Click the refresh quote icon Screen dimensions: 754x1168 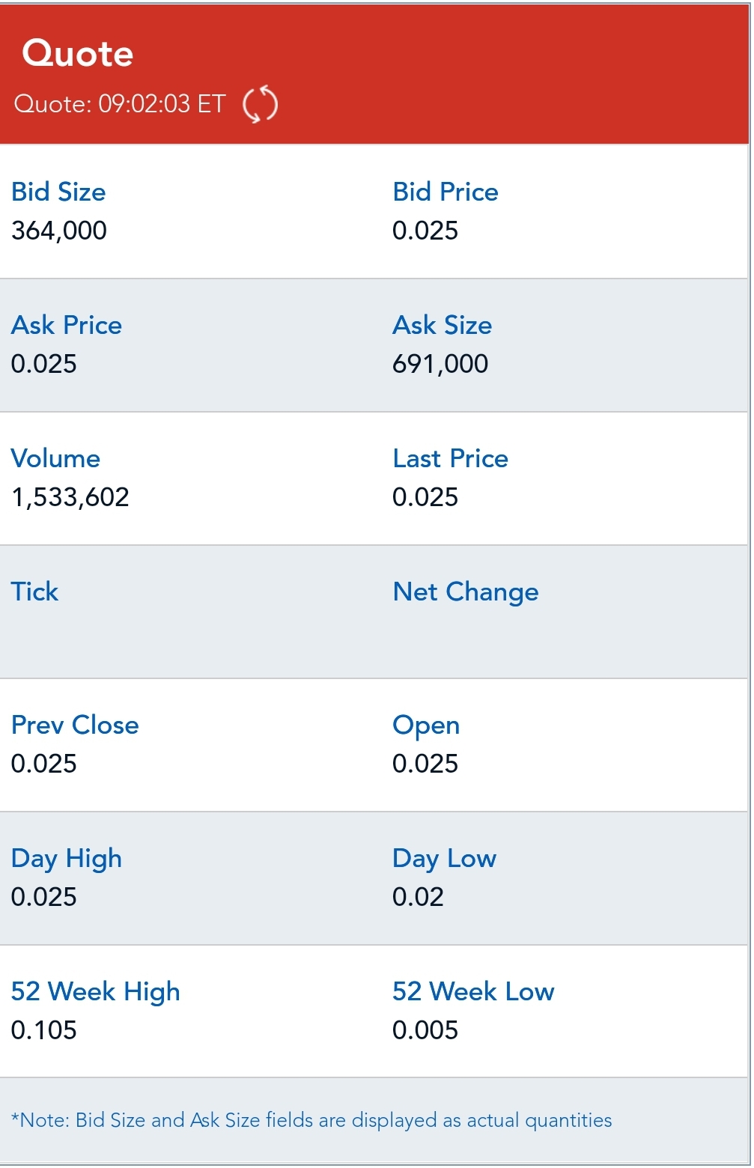pos(260,104)
